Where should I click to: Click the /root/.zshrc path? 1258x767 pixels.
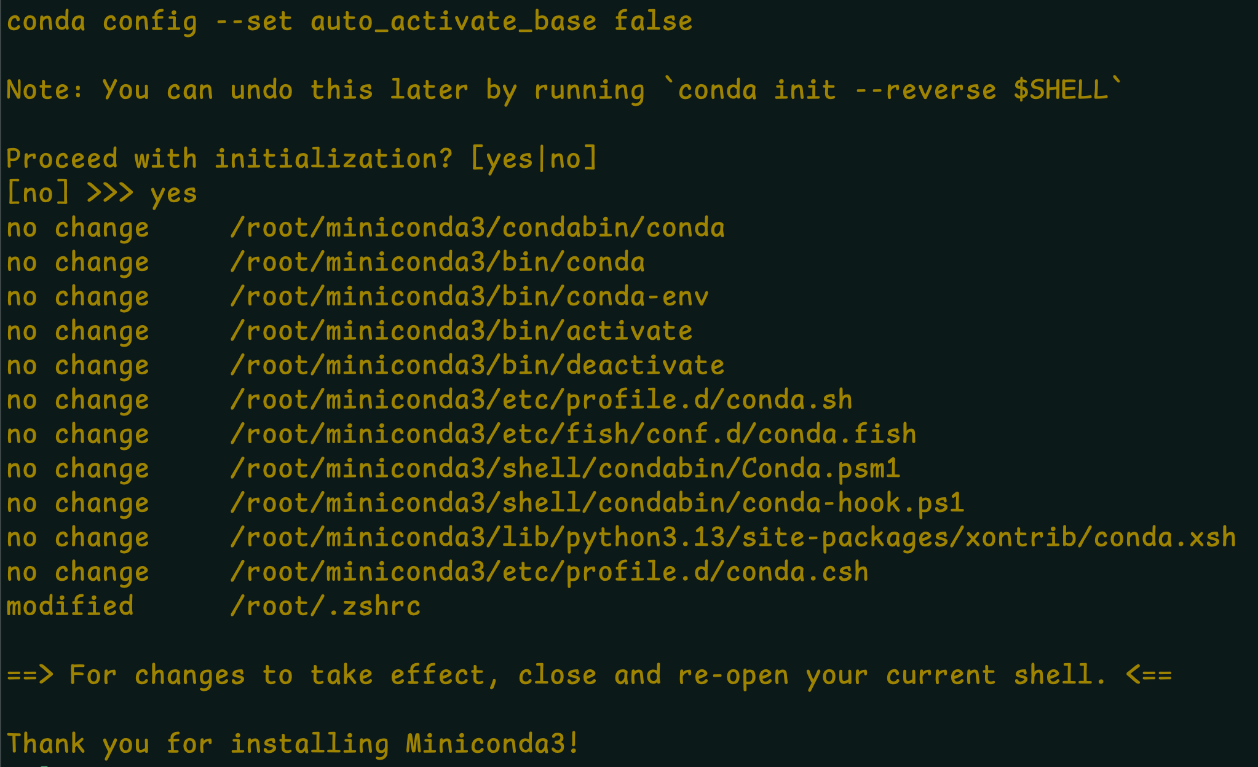point(325,607)
